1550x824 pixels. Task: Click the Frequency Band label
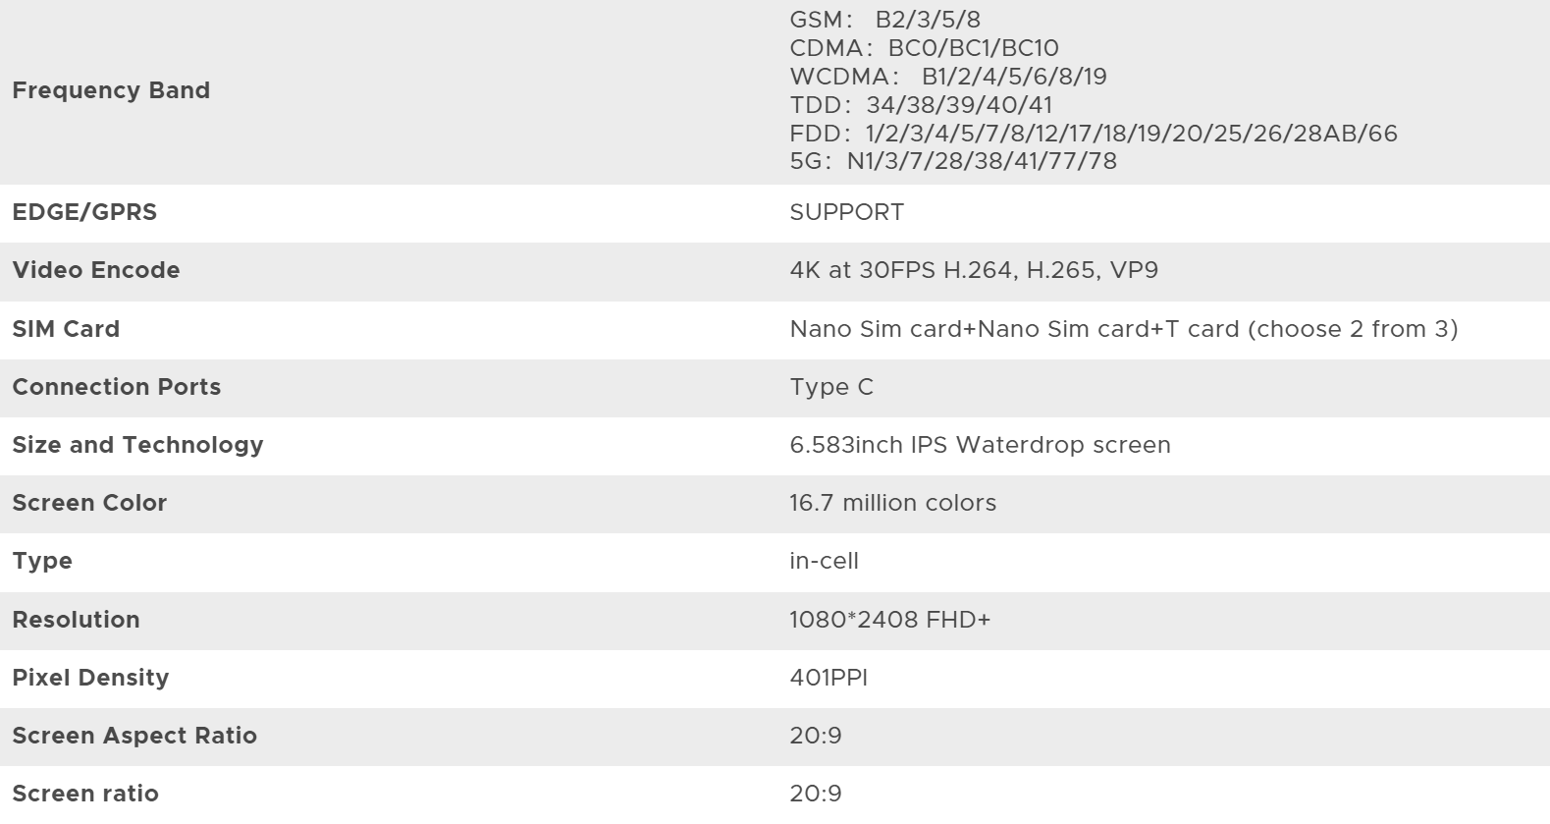(x=111, y=90)
